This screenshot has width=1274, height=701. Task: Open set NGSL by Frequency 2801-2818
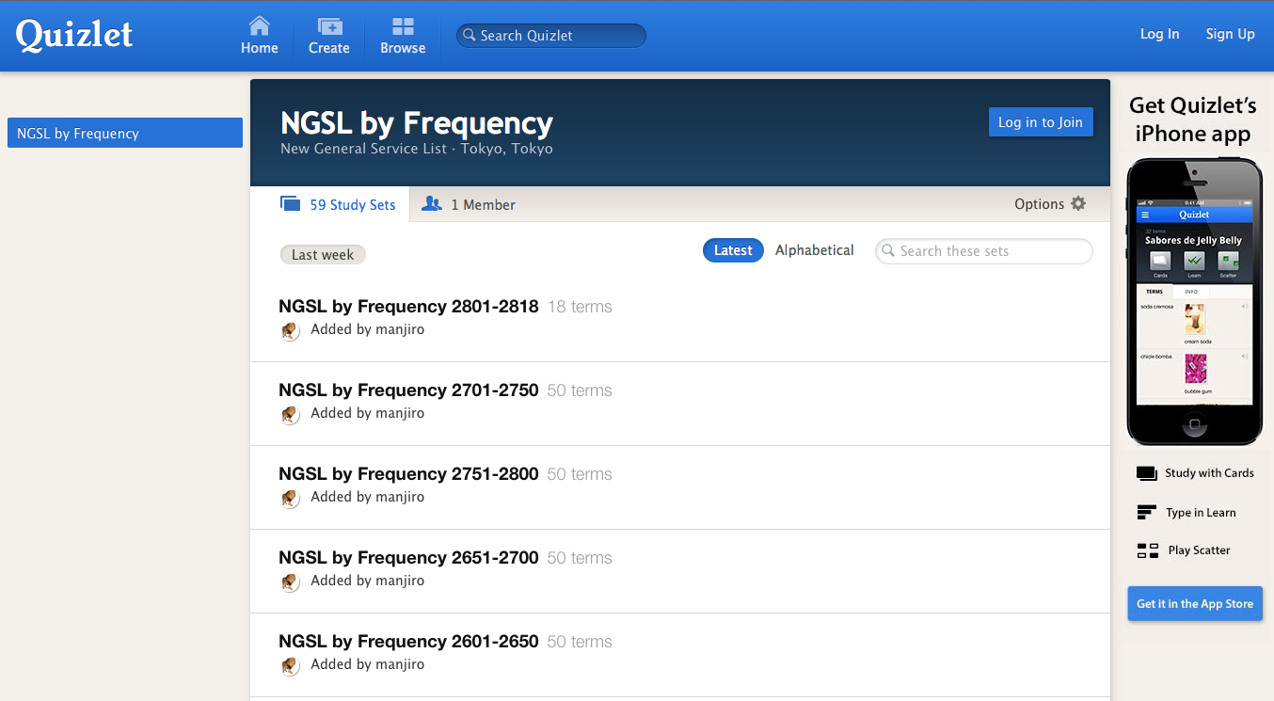tap(408, 307)
